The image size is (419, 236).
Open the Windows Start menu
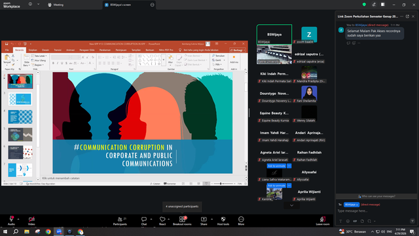(5, 231)
